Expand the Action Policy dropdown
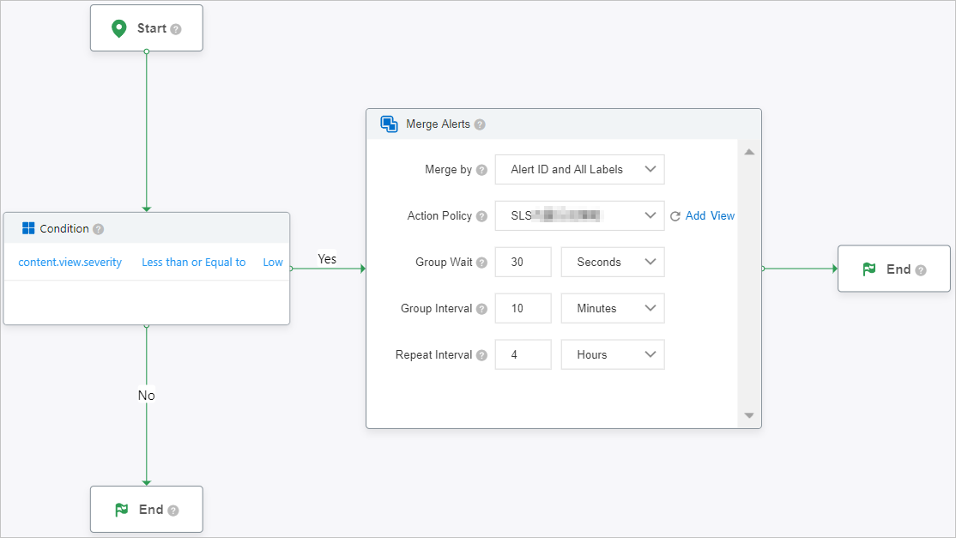 (579, 216)
